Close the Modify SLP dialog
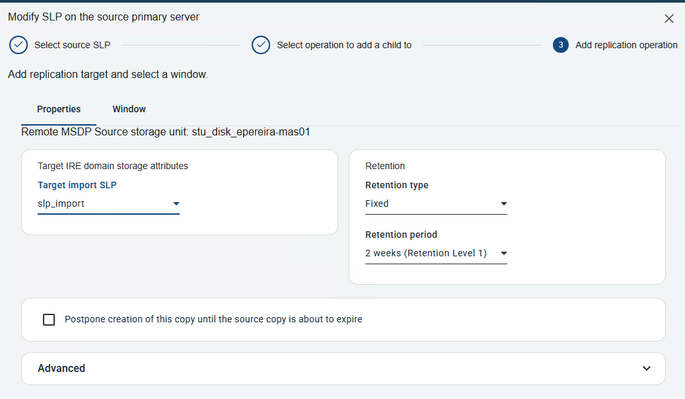 click(669, 18)
